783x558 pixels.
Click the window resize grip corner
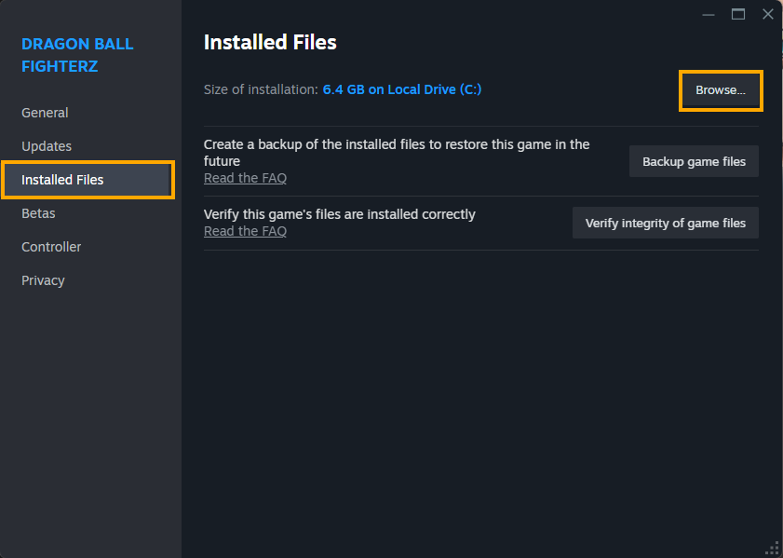tap(774, 549)
